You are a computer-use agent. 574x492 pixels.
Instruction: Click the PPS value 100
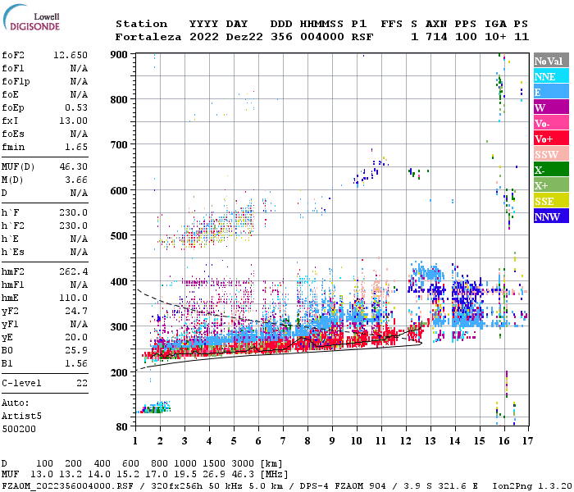point(466,37)
